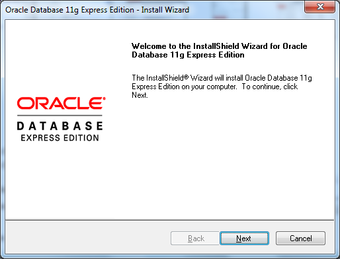Screen dimensions: 340x259
Task: Click the InstallShield description paragraph
Action: tap(222, 87)
